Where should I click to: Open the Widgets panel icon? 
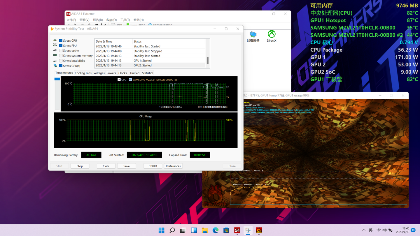pyautogui.click(x=194, y=230)
